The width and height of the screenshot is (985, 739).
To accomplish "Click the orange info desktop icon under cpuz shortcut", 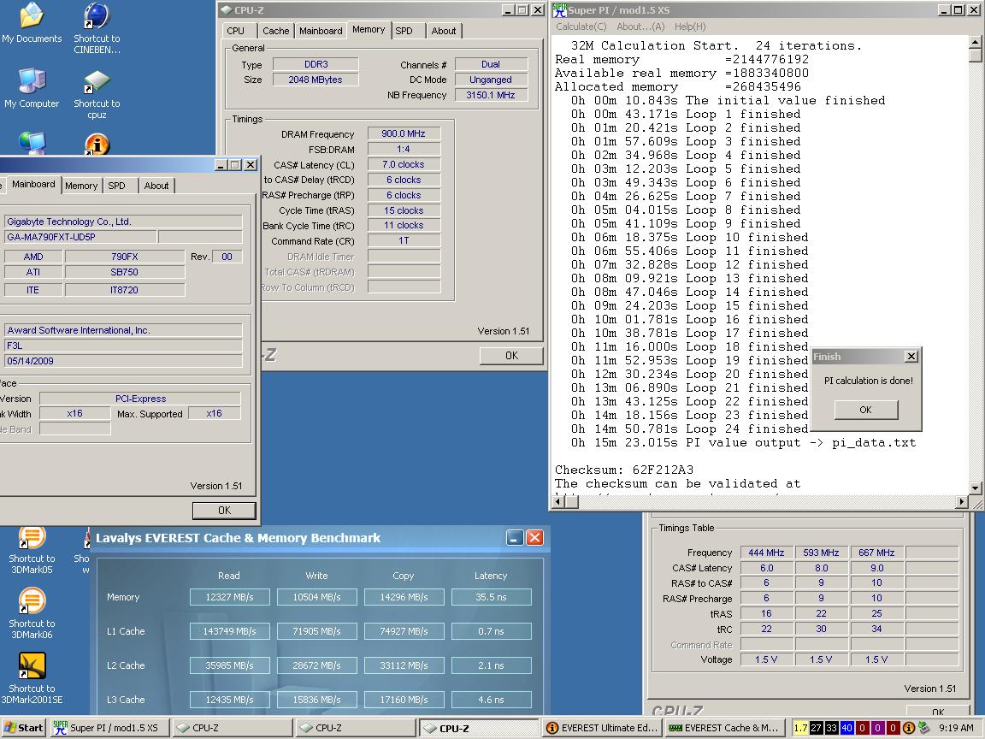I will (x=97, y=145).
